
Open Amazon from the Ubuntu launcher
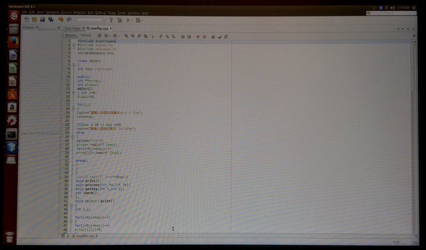tap(12, 107)
